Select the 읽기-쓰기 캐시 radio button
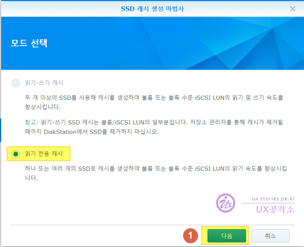The width and height of the screenshot is (304, 247). (16, 83)
